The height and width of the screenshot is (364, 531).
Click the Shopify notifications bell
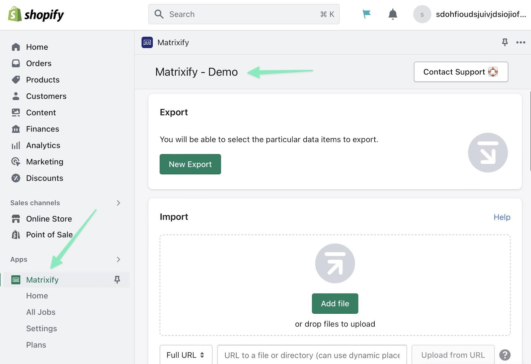click(x=392, y=14)
